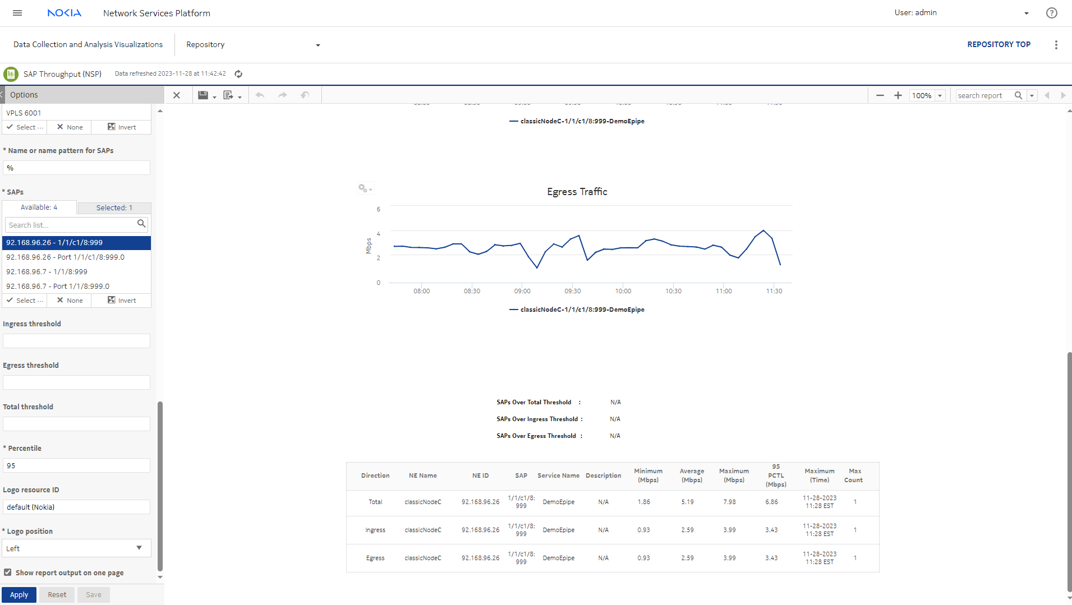Viewport: 1072px width, 605px height.
Task: Click the Ingress threshold input field
Action: (76, 341)
